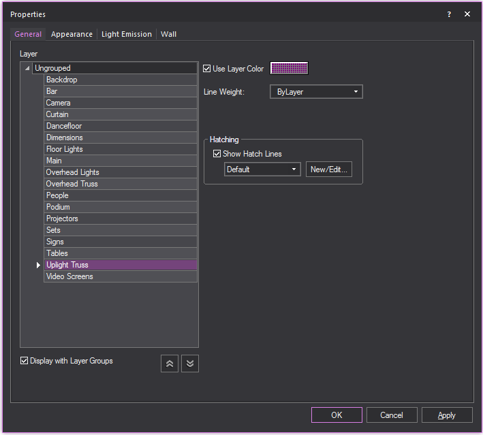This screenshot has width=483, height=435.
Task: Toggle the Use Layer Color checkbox
Action: [208, 69]
